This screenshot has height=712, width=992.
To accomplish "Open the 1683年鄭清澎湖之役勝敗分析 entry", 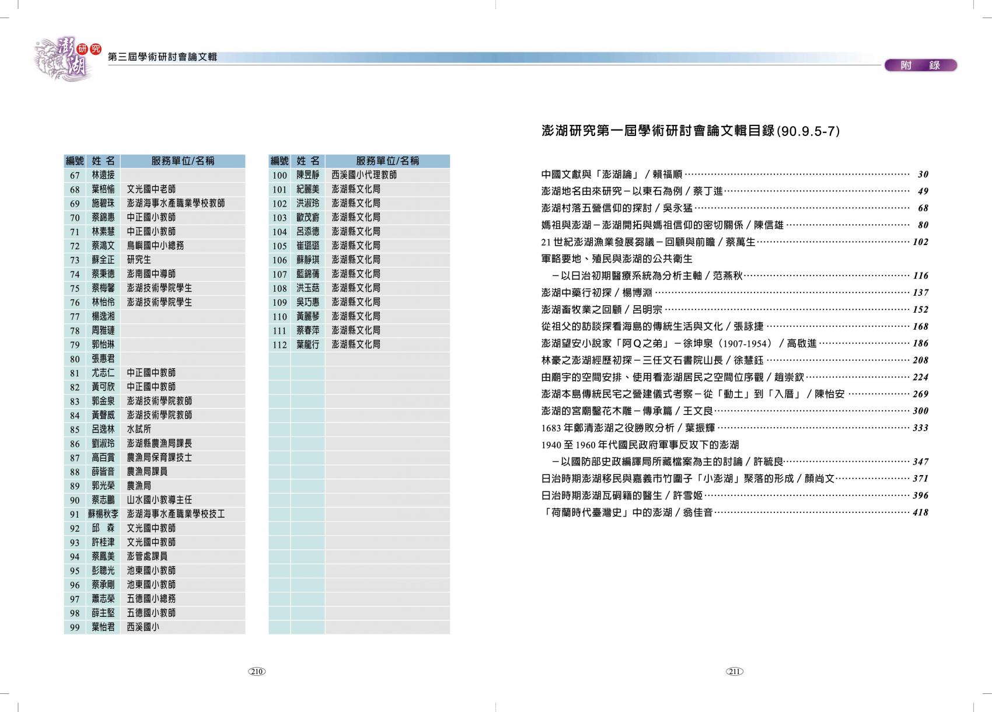I will coord(628,428).
